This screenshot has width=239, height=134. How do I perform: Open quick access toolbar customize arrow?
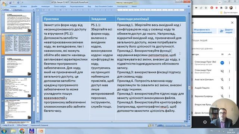[x=22, y=3]
